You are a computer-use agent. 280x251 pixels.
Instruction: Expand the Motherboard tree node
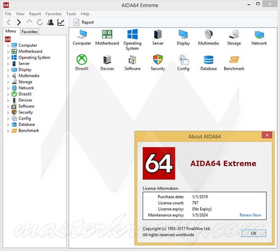pos(8,52)
